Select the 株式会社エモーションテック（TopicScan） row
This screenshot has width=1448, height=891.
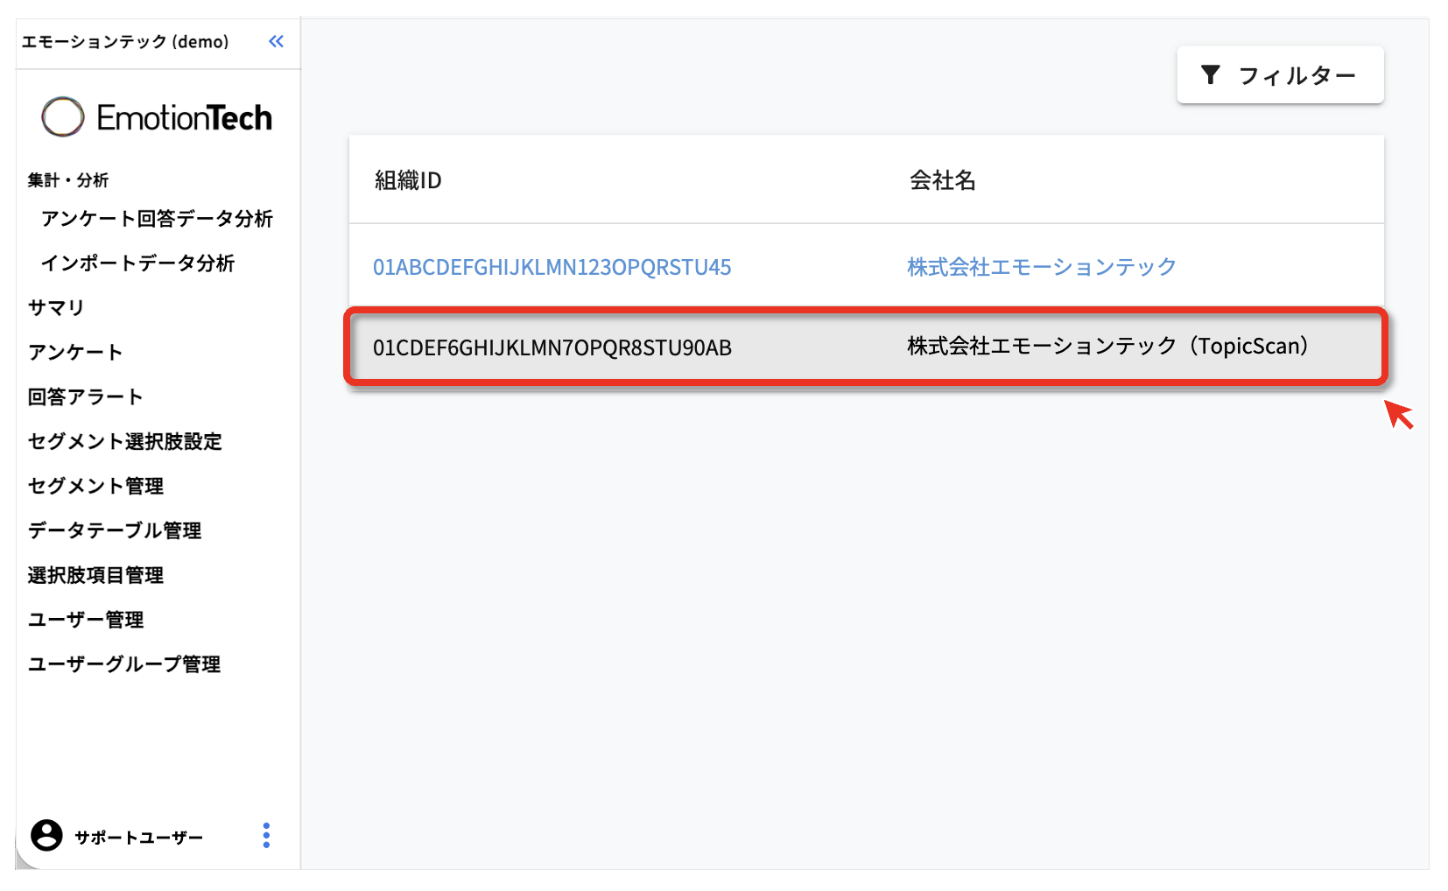pos(865,347)
